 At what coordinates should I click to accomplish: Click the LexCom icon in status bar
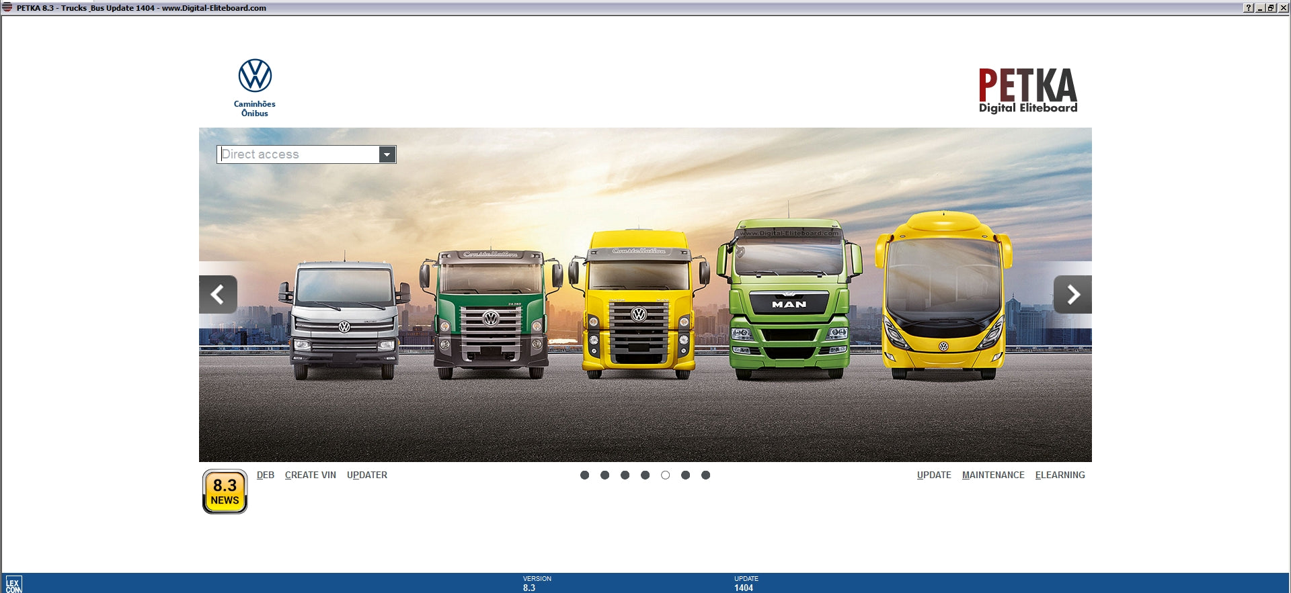pyautogui.click(x=13, y=584)
